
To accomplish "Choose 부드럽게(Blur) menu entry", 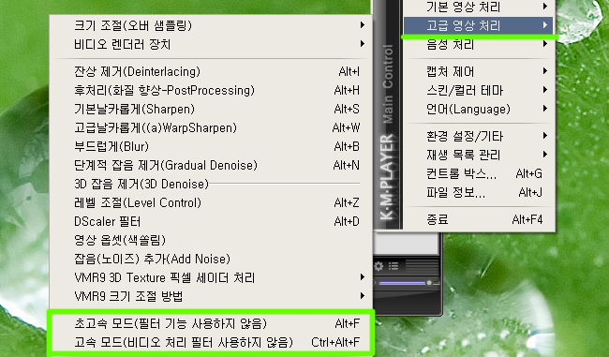I will tap(211, 146).
